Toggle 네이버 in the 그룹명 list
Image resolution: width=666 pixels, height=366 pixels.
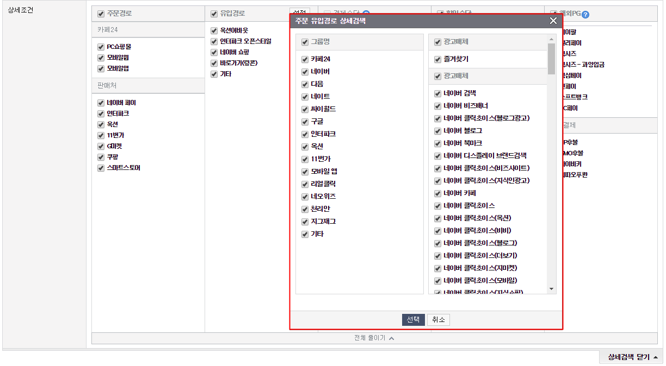pos(305,72)
